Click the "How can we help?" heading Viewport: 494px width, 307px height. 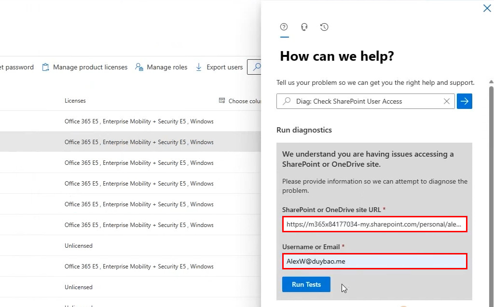337,56
